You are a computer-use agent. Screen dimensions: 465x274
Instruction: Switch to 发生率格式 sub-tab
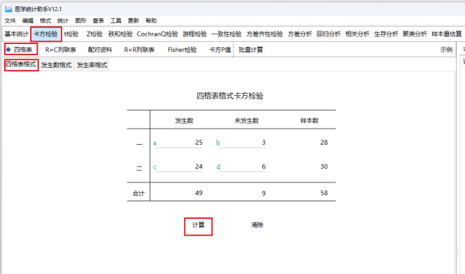92,65
